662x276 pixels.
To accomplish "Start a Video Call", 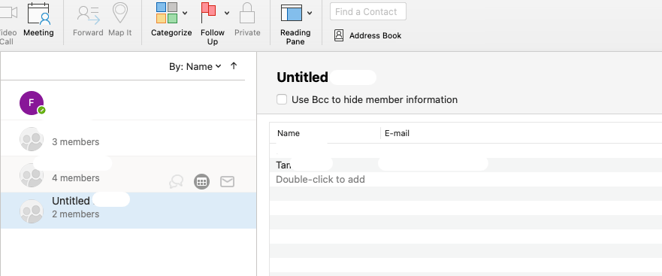I will (x=8, y=23).
